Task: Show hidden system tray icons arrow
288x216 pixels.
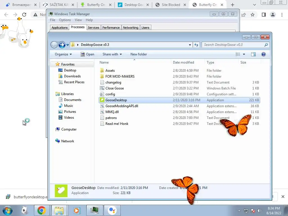Action: pyautogui.click(x=239, y=211)
